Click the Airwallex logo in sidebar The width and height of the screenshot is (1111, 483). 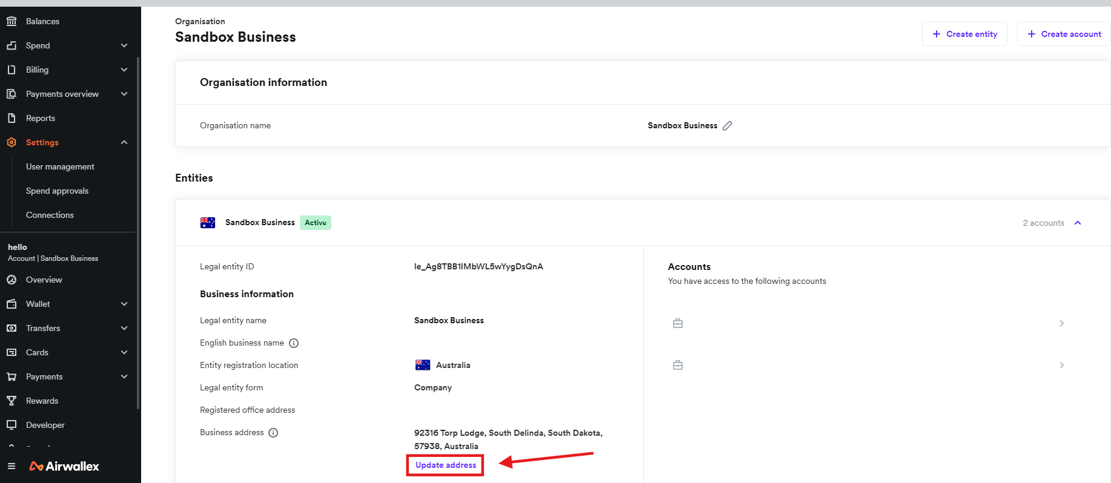[x=64, y=466]
